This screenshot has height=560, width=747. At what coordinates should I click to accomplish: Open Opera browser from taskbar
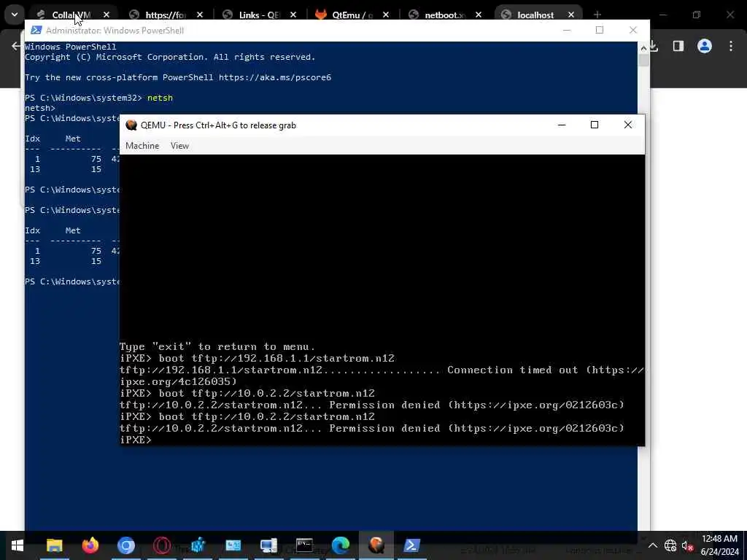[x=162, y=545]
